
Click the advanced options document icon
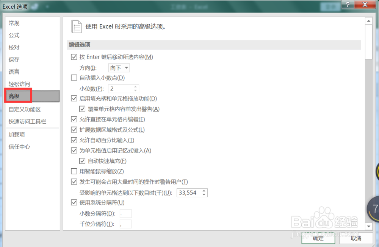click(77, 26)
